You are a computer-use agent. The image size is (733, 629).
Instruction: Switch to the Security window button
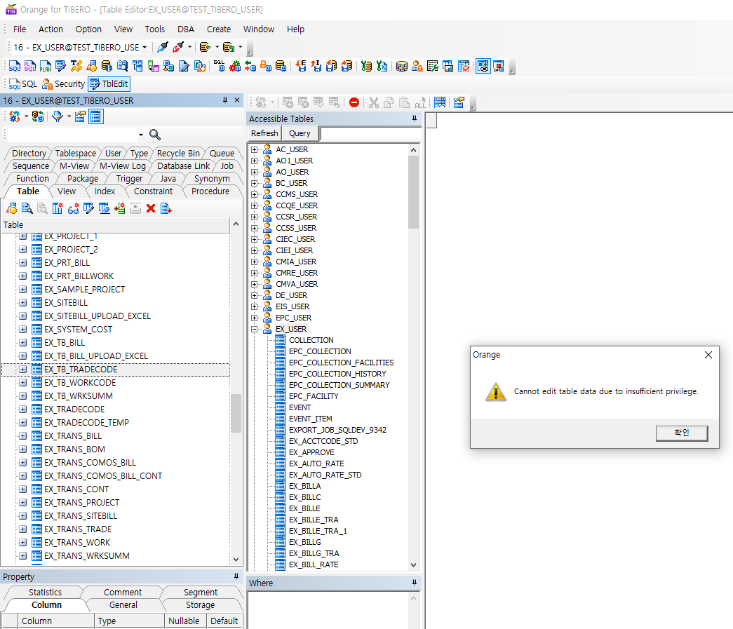click(63, 84)
